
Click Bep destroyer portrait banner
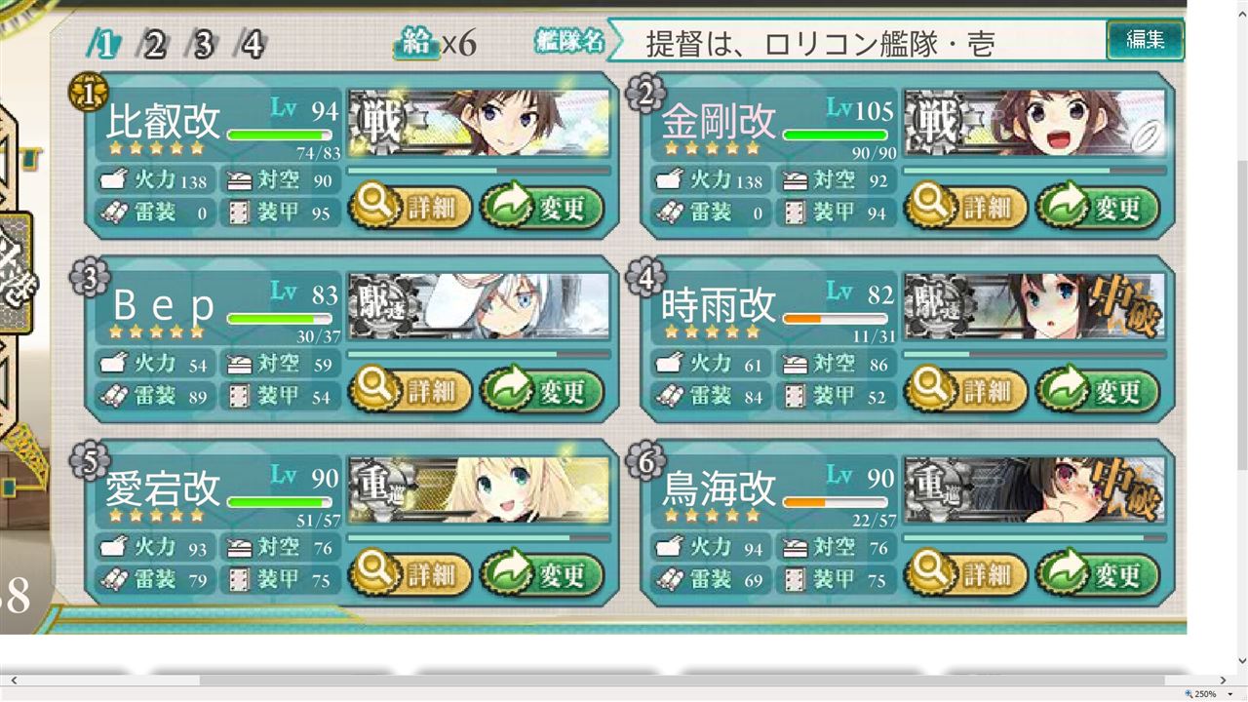(x=479, y=307)
